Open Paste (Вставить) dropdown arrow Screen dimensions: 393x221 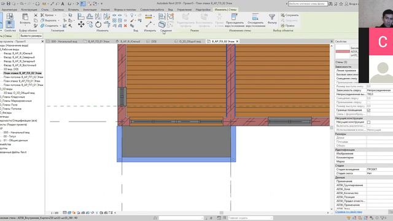coord(25,25)
